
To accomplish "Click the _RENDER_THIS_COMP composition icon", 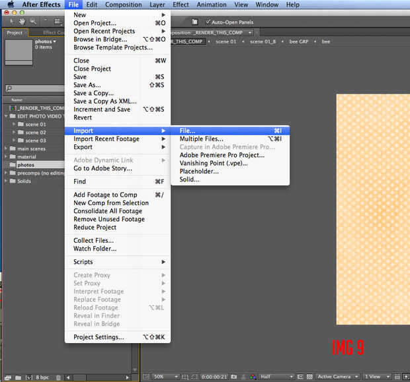I will [x=13, y=108].
